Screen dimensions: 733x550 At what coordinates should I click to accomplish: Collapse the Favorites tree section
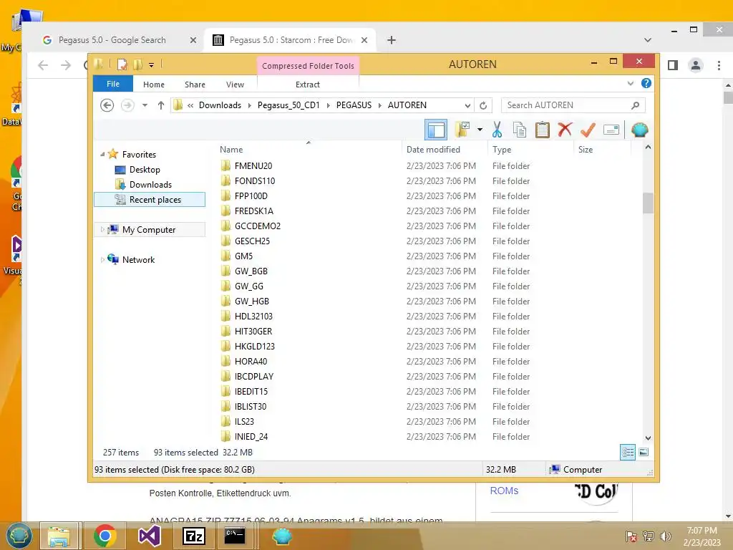102,155
